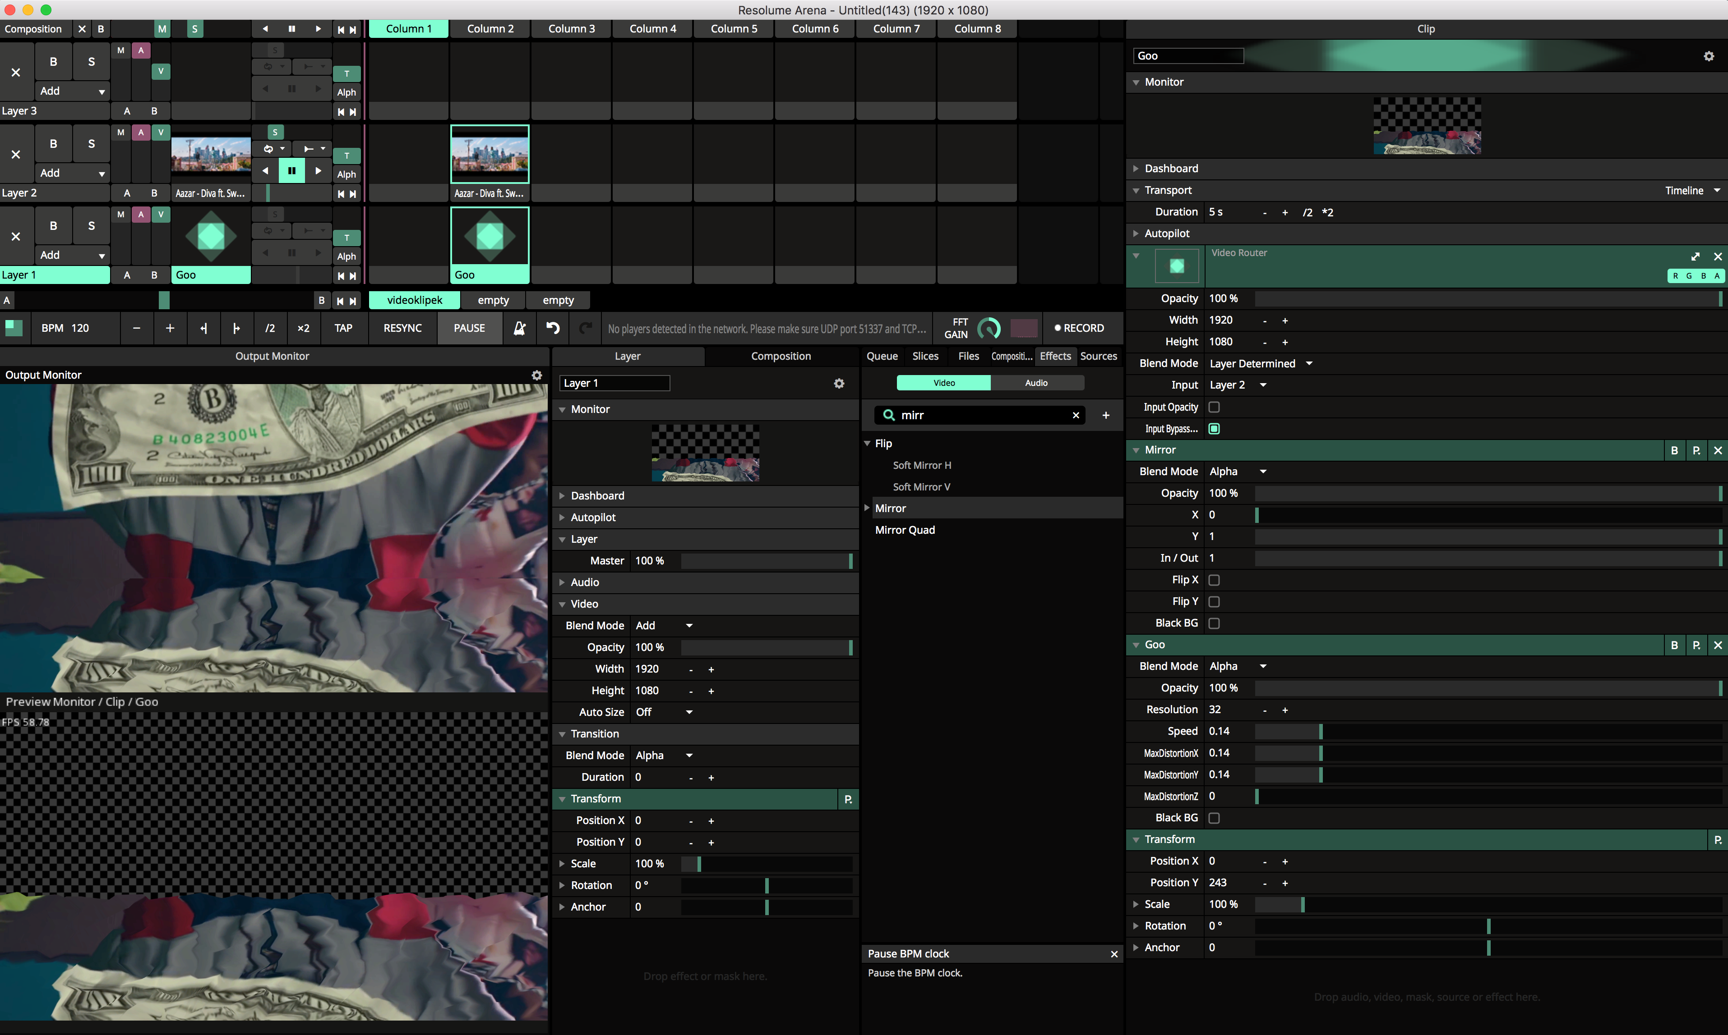
Task: Click the undo arrow icon
Action: pos(553,328)
